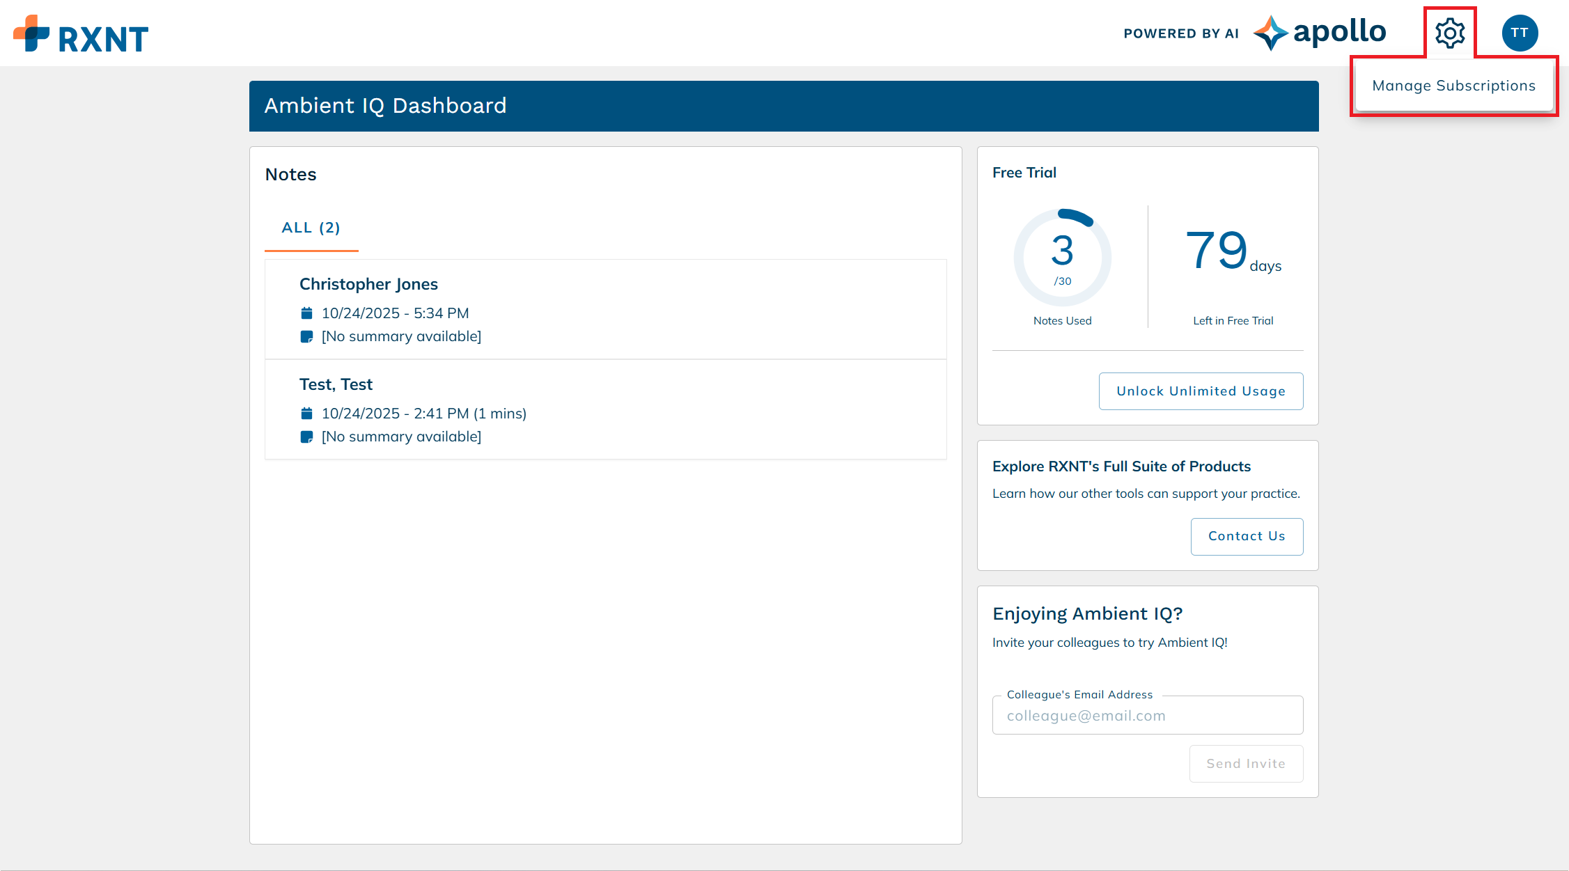Switch to the ALL (2) tab
The width and height of the screenshot is (1569, 871).
(x=311, y=228)
